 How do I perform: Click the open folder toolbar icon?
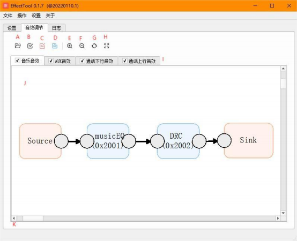[18, 46]
